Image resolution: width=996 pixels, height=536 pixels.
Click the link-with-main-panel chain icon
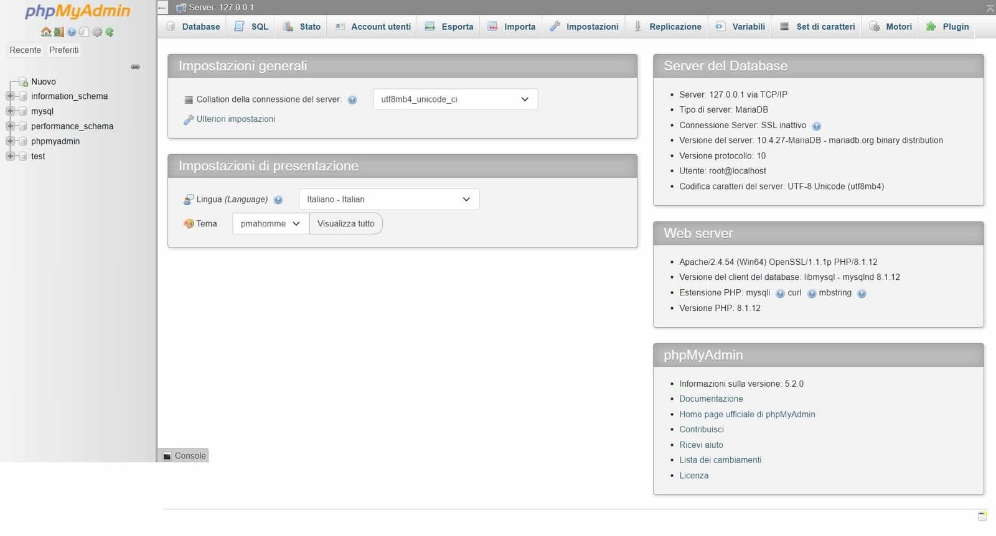click(x=135, y=67)
